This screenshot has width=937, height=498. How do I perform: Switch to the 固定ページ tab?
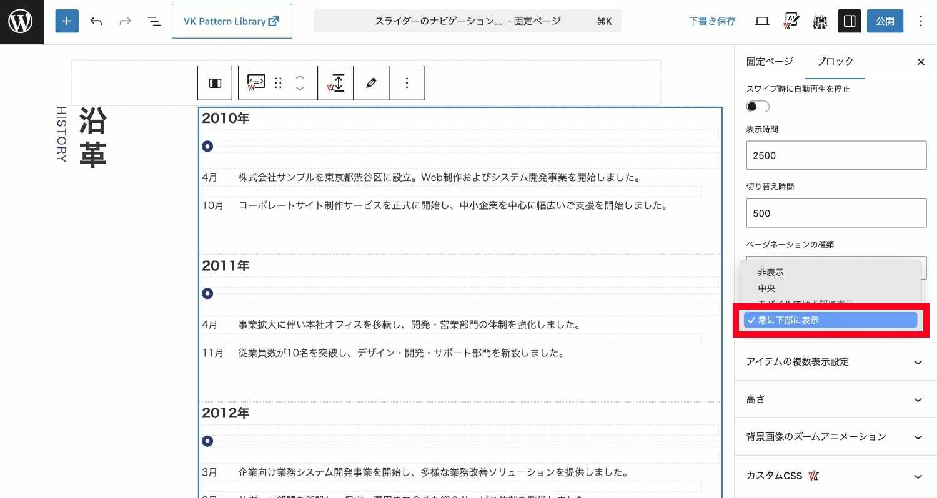[x=770, y=61]
